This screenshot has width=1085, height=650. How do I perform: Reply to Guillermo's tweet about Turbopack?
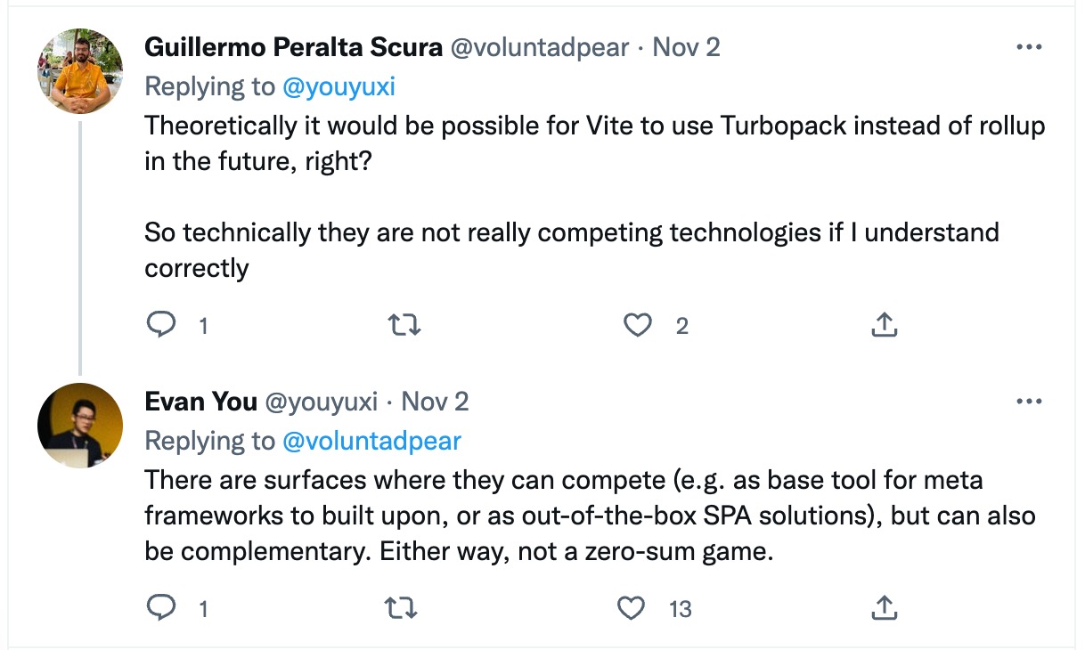[x=161, y=326]
